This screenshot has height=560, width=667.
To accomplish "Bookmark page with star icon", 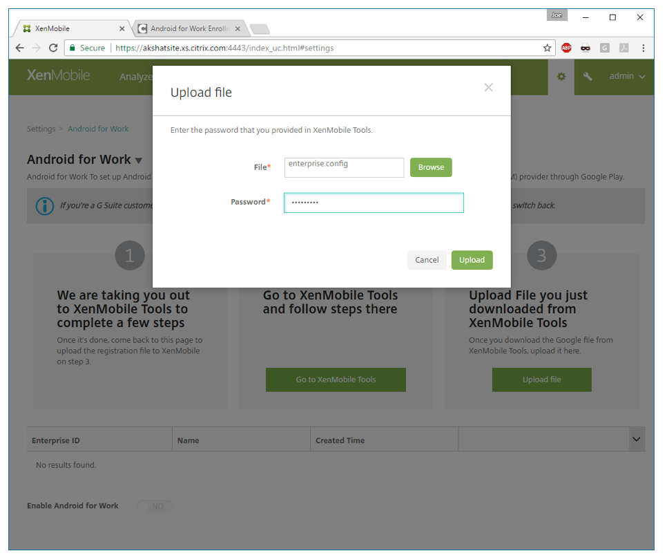I will tap(548, 48).
